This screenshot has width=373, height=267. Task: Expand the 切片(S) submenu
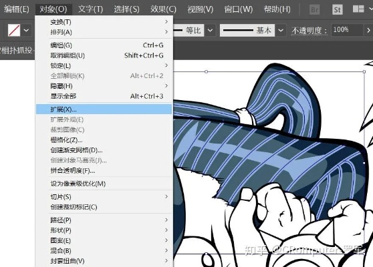tap(104, 197)
